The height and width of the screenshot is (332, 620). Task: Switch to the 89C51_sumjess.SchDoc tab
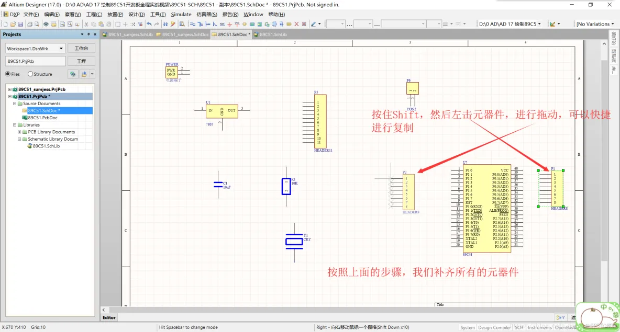183,35
